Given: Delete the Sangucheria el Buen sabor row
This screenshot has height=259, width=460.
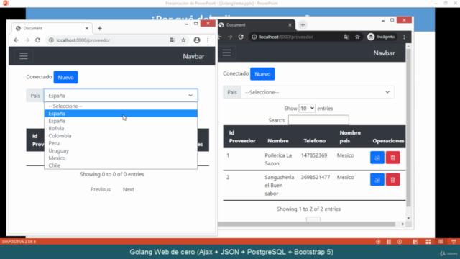Looking at the screenshot, I should [393, 180].
